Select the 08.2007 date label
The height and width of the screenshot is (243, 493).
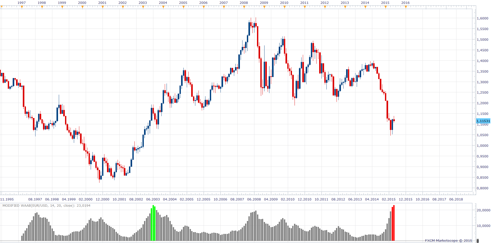pos(237,199)
